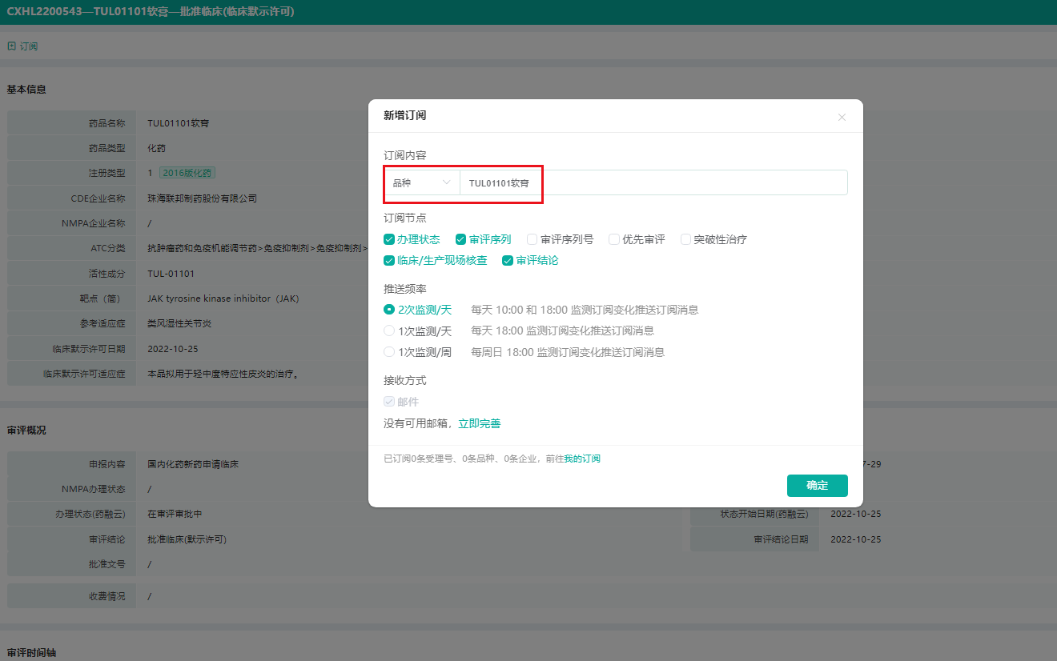This screenshot has width=1057, height=661.
Task: Uncheck the 办理状态 checkbox
Action: pyautogui.click(x=389, y=239)
